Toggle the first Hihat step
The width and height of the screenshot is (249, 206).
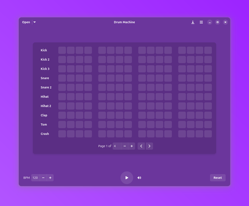point(62,97)
